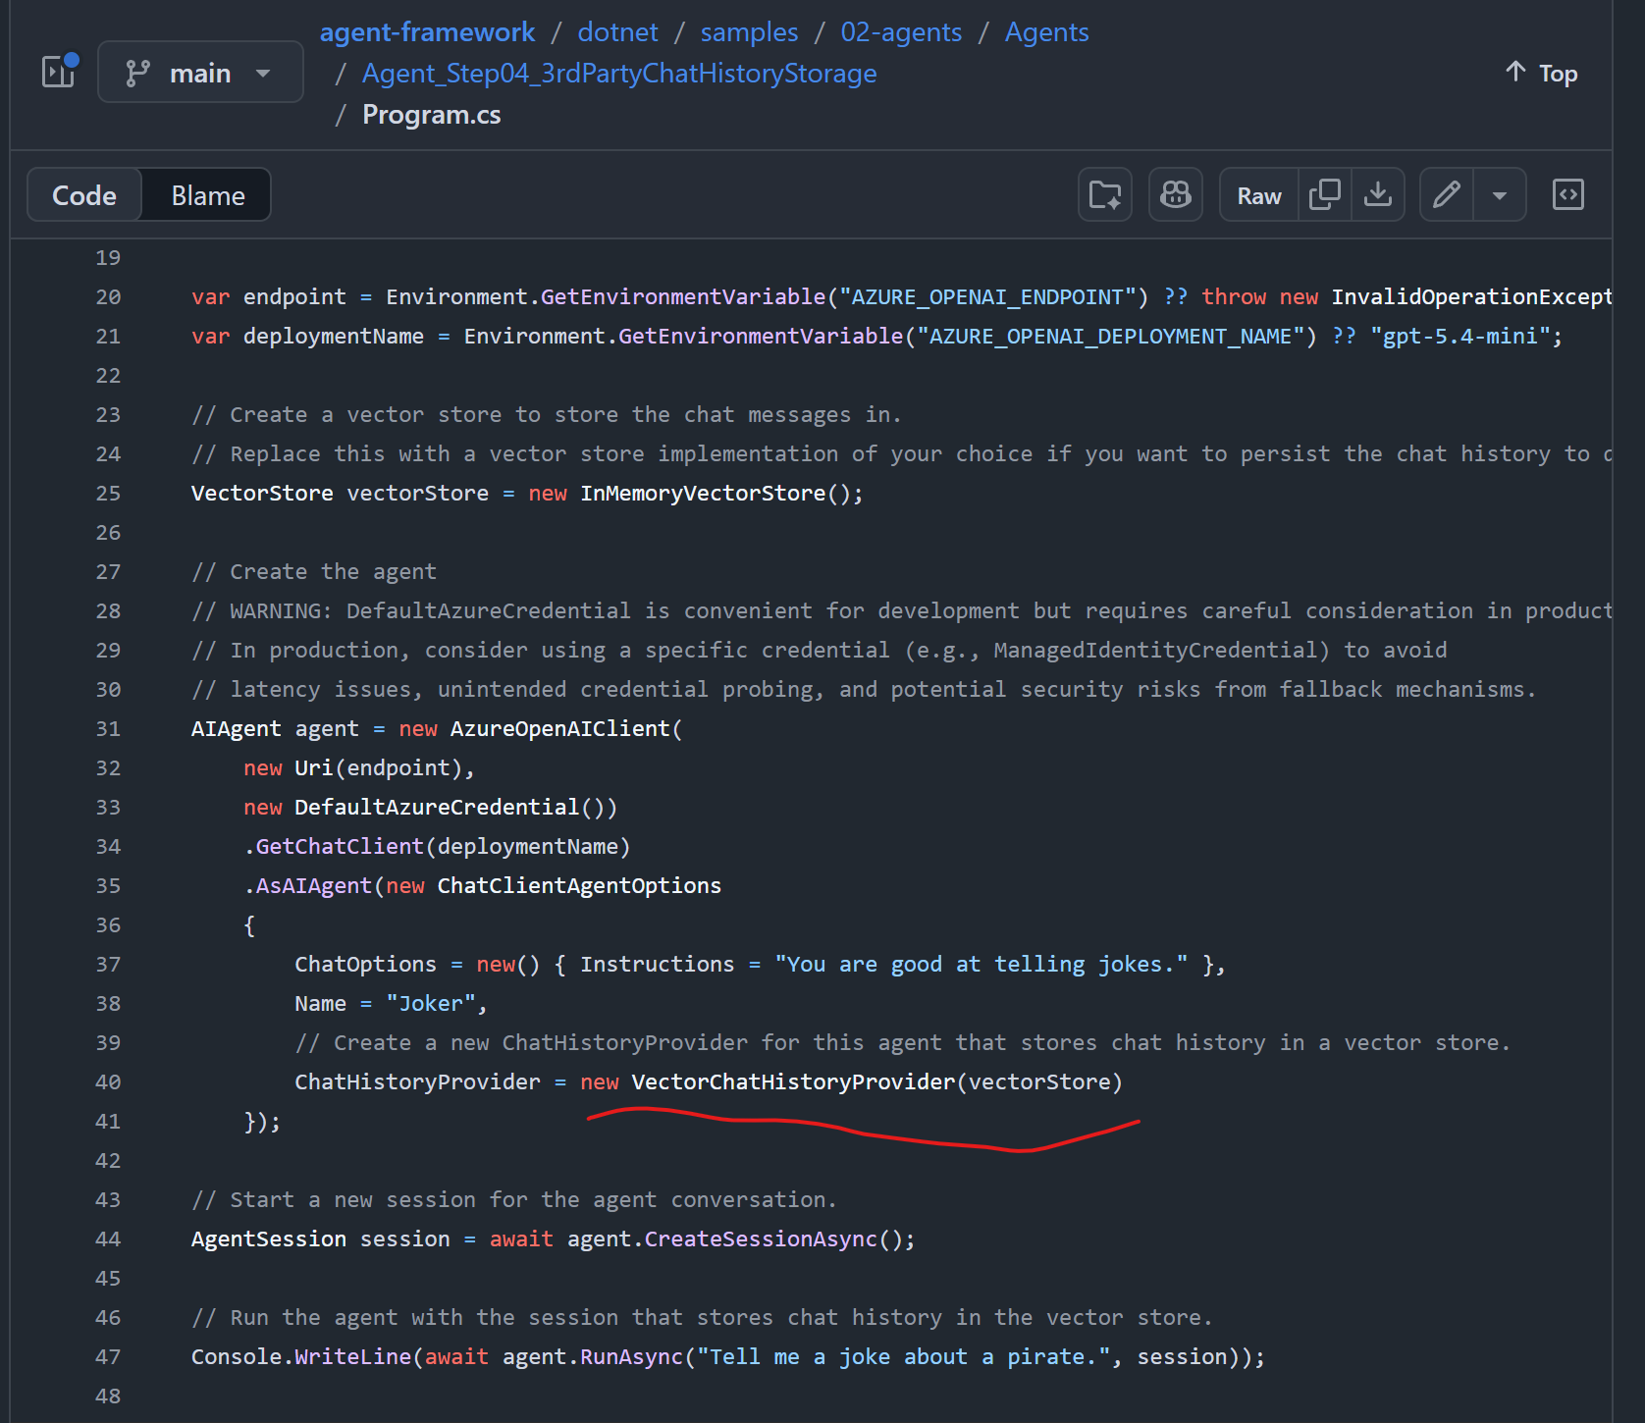Open the symbols panel
Image resolution: width=1645 pixels, height=1423 pixels.
coord(1568,194)
